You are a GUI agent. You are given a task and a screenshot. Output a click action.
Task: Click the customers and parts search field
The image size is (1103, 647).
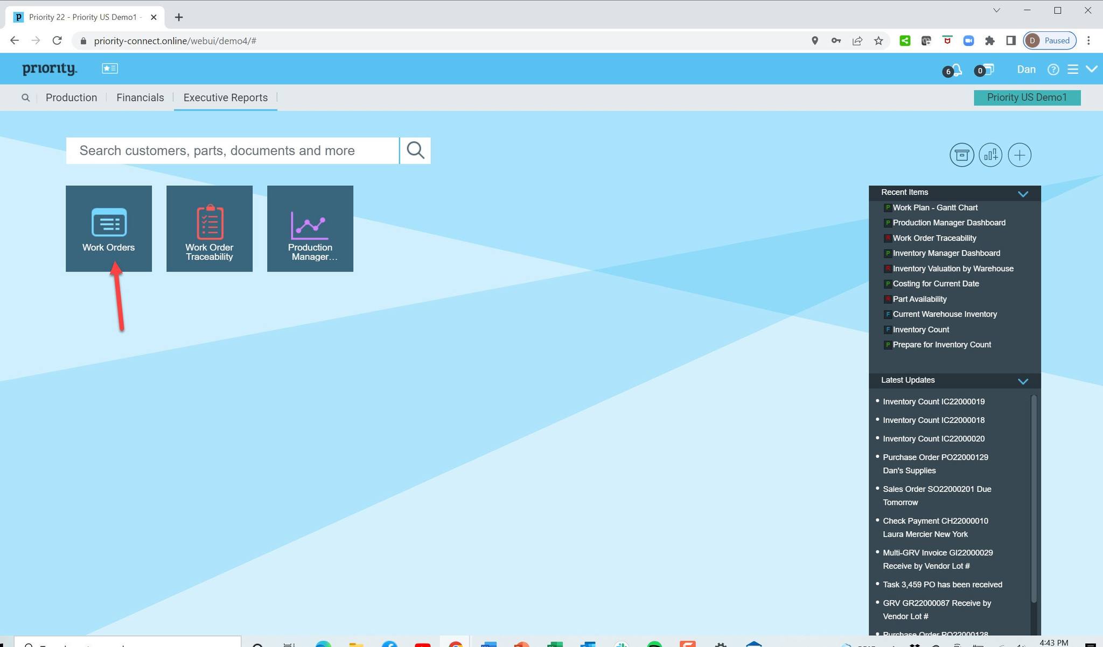tap(232, 150)
